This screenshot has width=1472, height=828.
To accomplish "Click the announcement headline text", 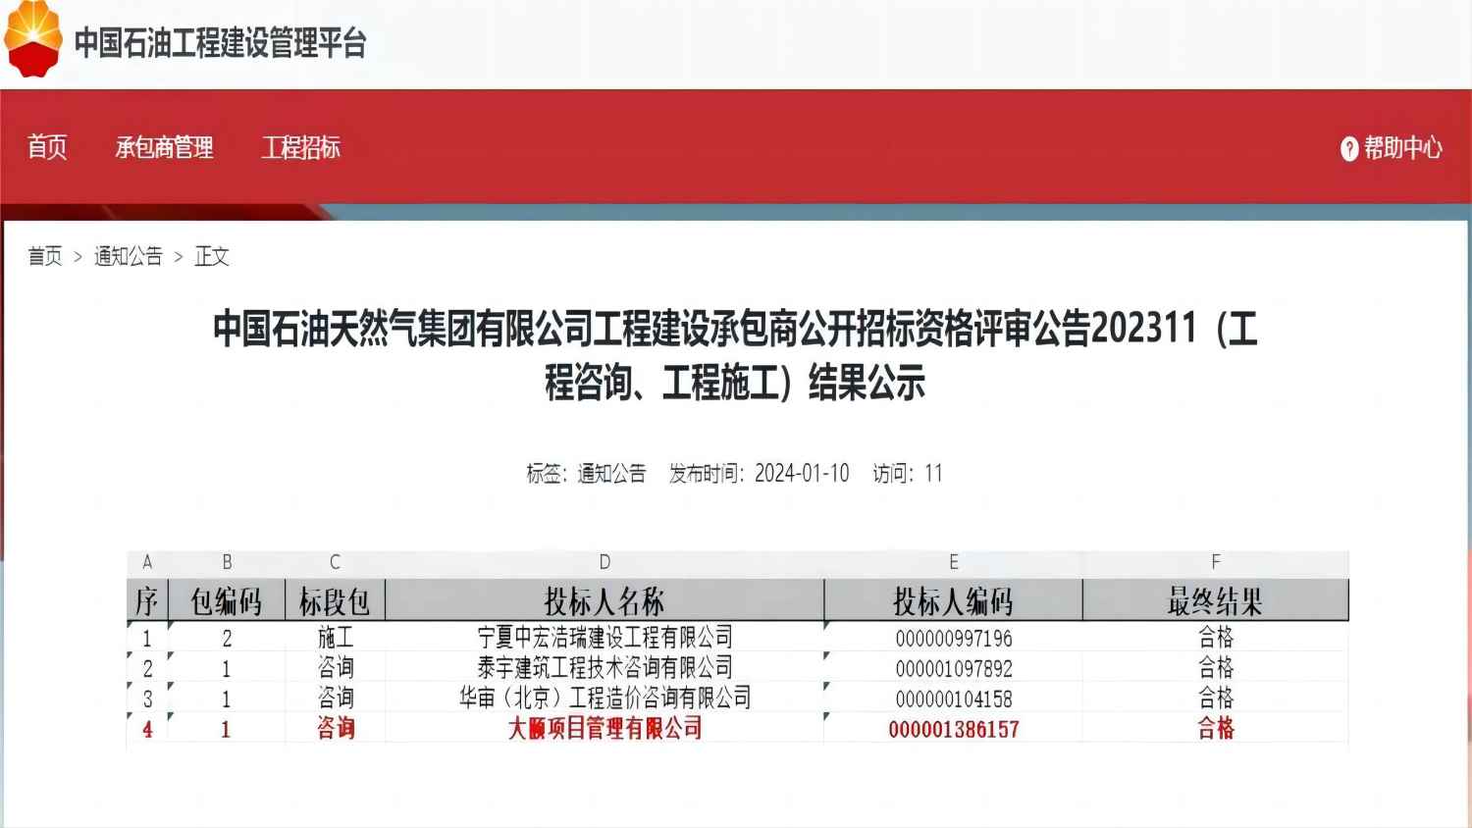I will coord(735,355).
